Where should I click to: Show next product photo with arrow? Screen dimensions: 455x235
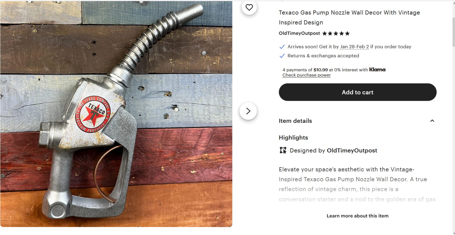(248, 111)
